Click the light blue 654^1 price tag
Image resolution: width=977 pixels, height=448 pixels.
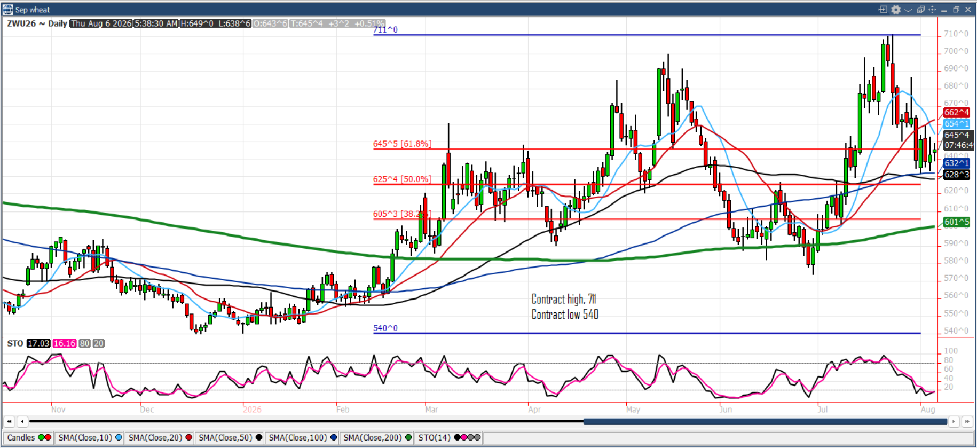point(956,124)
